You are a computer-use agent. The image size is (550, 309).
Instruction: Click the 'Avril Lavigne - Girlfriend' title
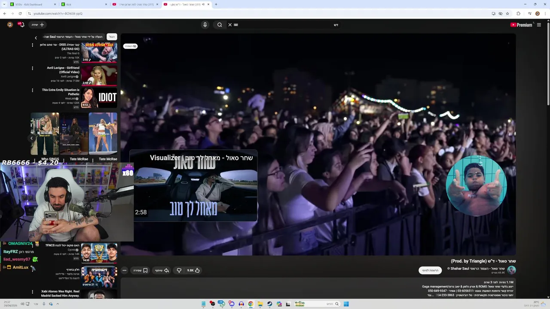point(63,70)
